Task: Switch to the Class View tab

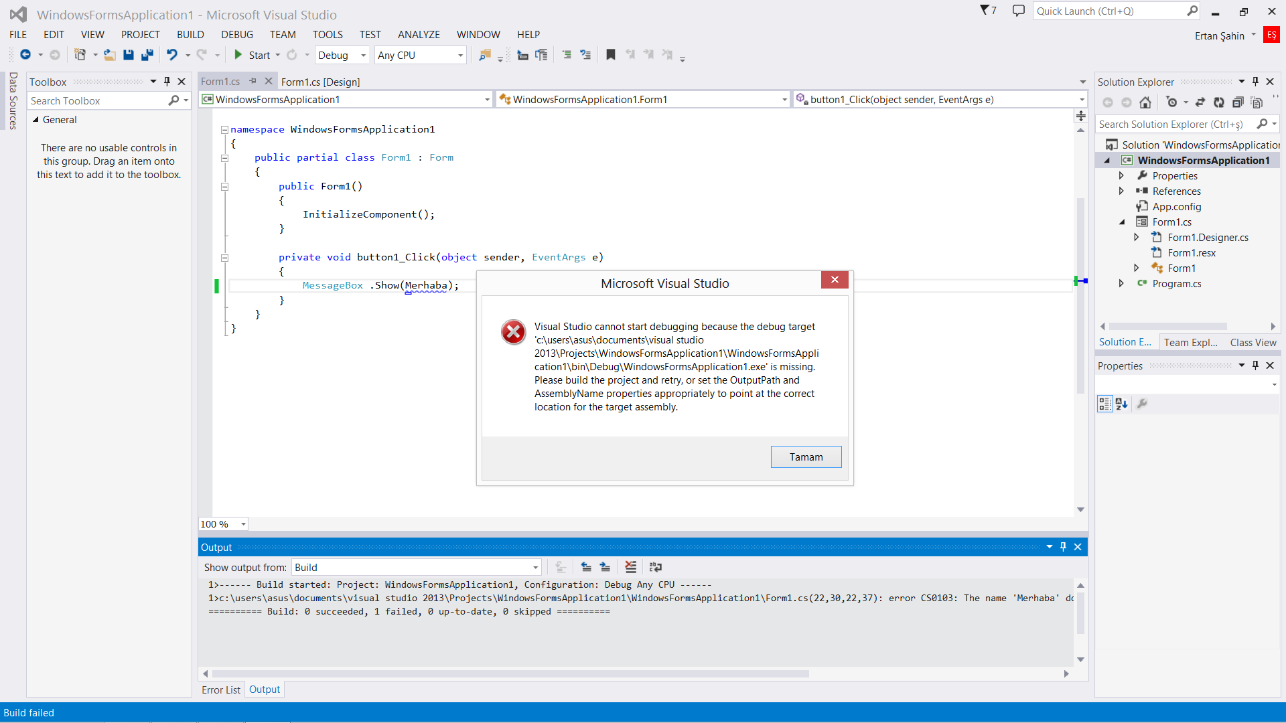Action: point(1253,342)
